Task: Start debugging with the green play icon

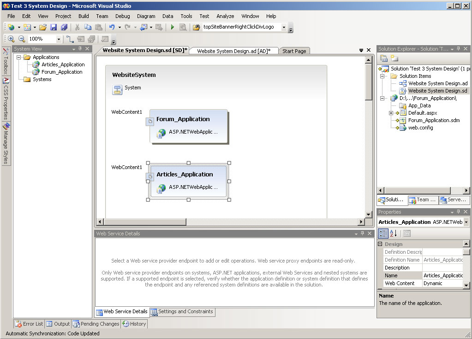Action: coord(172,27)
